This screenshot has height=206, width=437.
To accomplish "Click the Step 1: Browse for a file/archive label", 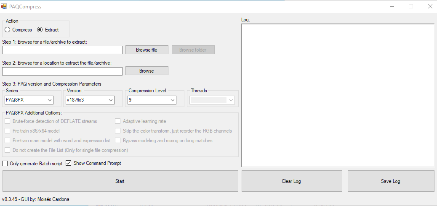I will (x=45, y=42).
